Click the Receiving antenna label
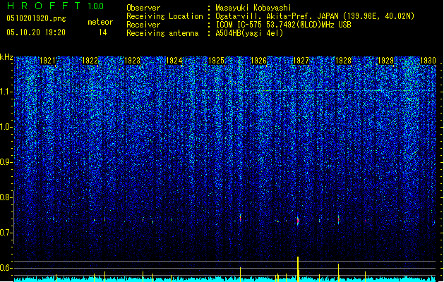Image resolution: width=444 pixels, height=282 pixels. click(x=162, y=33)
